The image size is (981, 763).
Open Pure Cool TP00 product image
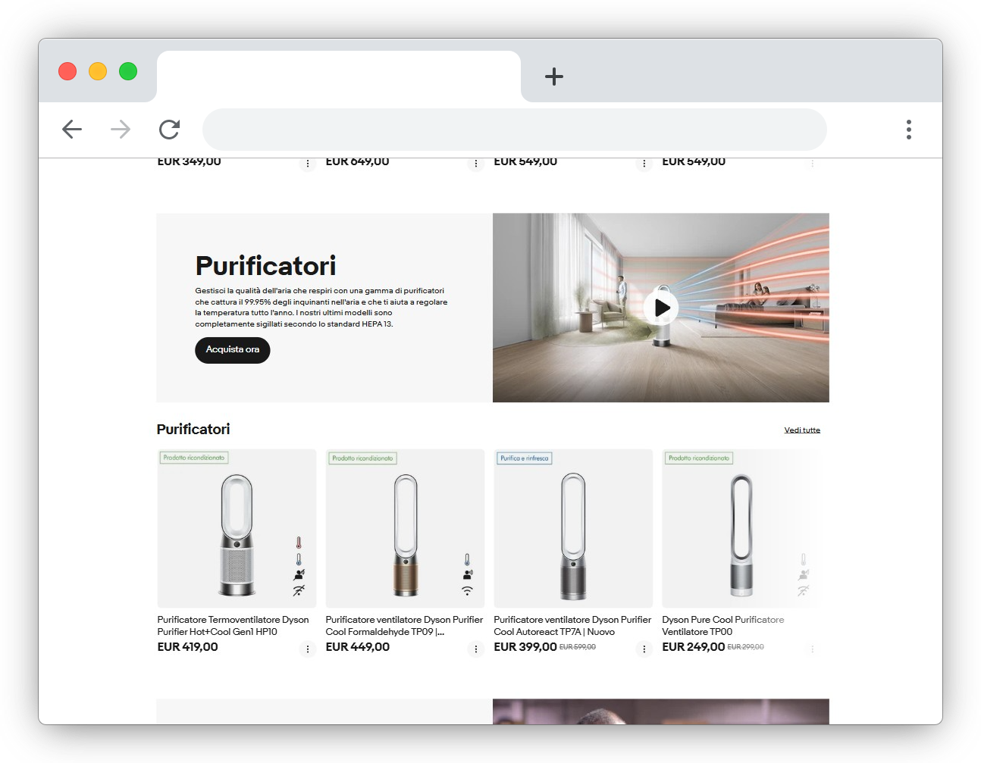coord(741,528)
